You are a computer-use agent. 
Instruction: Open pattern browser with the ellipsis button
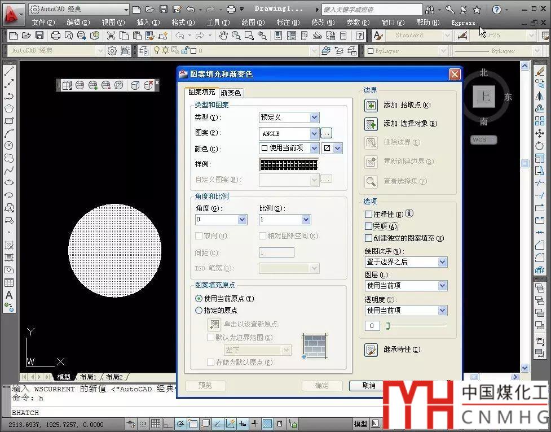tap(327, 134)
